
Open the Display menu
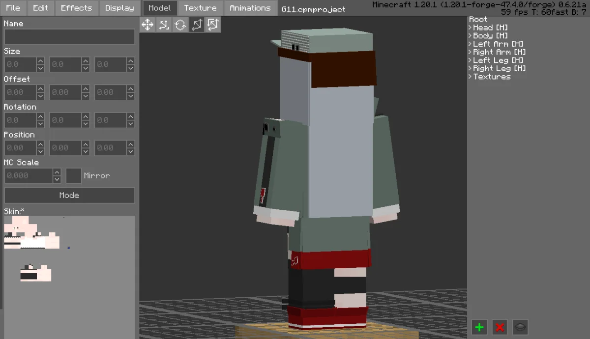pyautogui.click(x=119, y=8)
